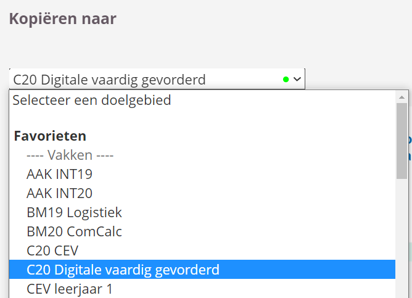Click the dropdown chevron arrow

297,79
